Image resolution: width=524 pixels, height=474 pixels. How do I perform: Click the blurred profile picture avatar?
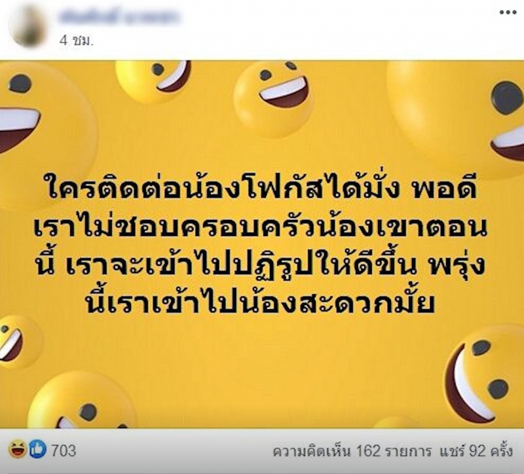click(28, 26)
